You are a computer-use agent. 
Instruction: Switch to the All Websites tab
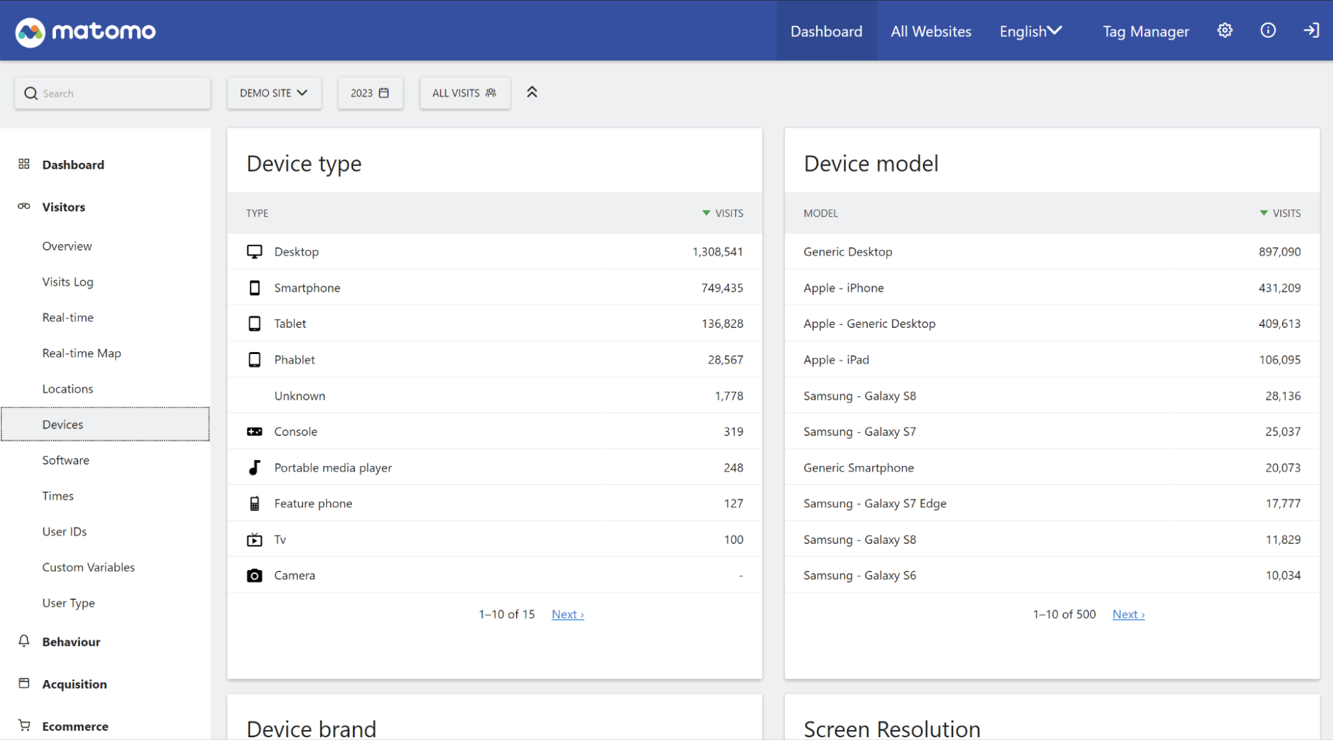pos(931,31)
